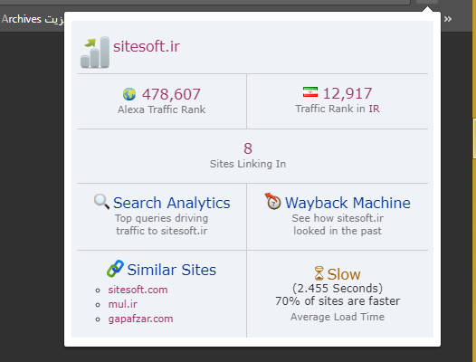Open the sitesoft.ir title link
This screenshot has height=362, width=476.
tap(147, 46)
